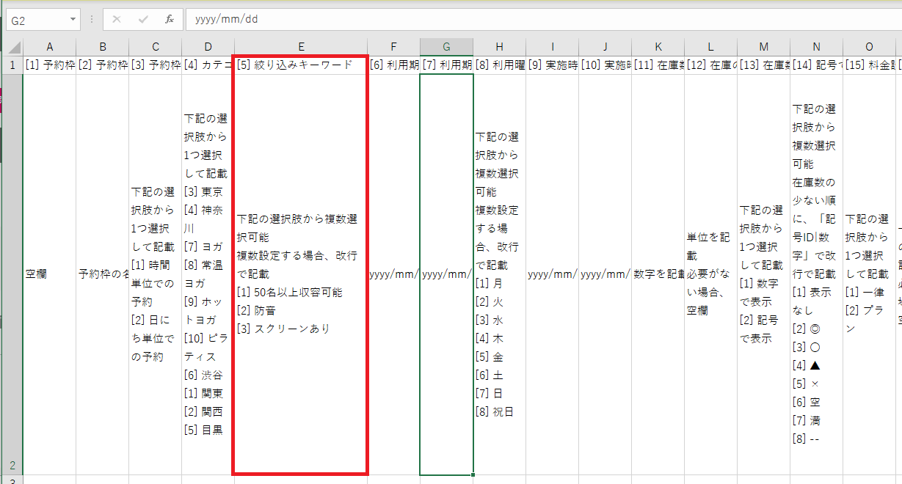Click the Name Box showing G2
The height and width of the screenshot is (484, 902).
click(37, 20)
